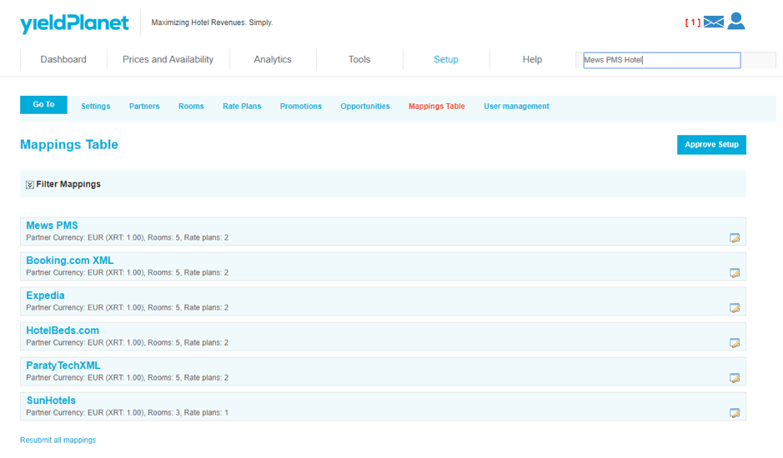
Task: Open the Prices and Availability menu
Action: click(168, 60)
